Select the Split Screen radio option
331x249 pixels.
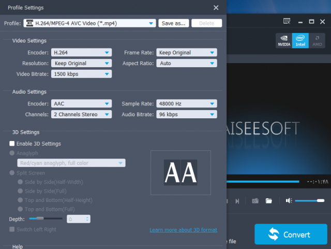[x=12, y=173]
